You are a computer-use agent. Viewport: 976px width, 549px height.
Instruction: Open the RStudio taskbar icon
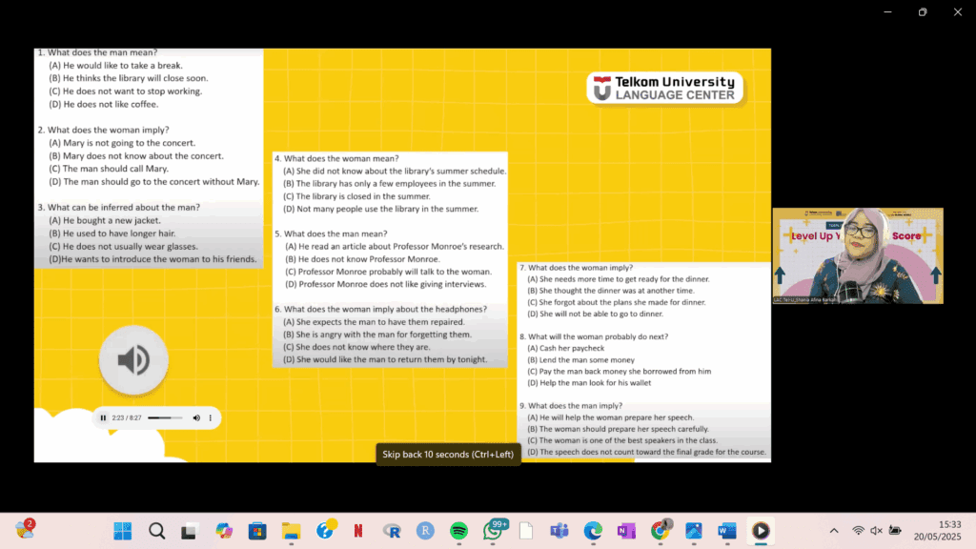[x=424, y=531]
